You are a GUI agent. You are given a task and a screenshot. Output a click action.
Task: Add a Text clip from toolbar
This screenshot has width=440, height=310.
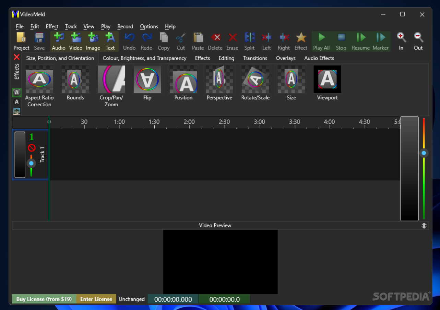[x=110, y=41]
